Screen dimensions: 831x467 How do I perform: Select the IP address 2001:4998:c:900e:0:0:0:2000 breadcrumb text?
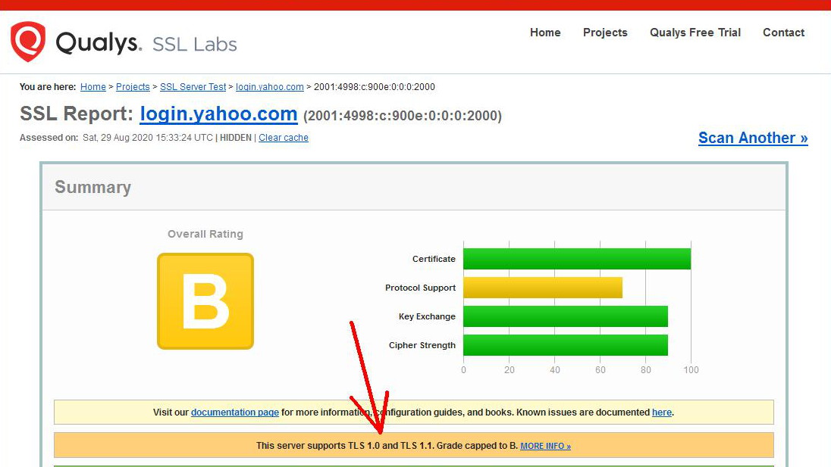pos(374,87)
